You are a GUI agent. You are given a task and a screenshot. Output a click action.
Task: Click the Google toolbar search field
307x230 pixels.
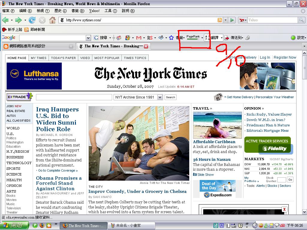tap(53, 38)
